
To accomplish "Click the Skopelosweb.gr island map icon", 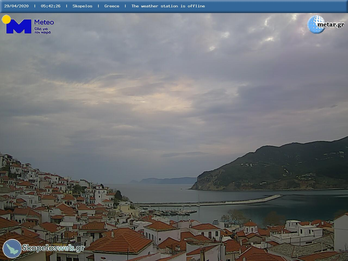I will [12, 248].
